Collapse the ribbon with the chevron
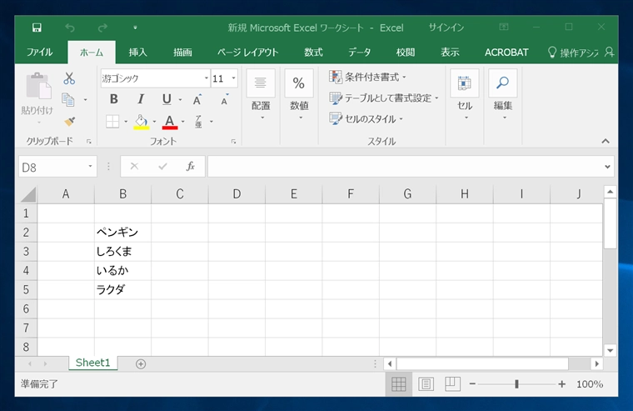 click(x=606, y=141)
